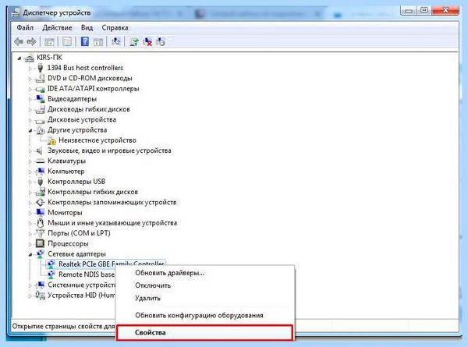Expand Дисководы гибких дисков node

pyautogui.click(x=30, y=110)
